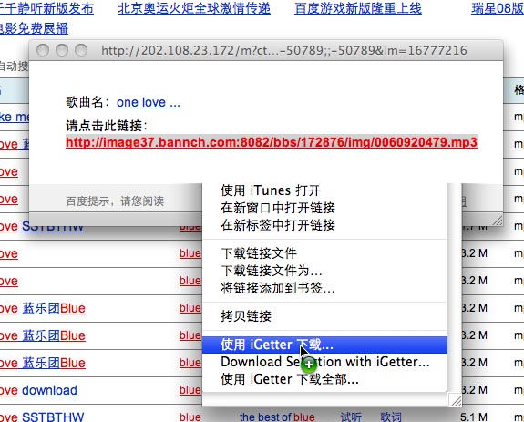Open 百度游戏新版隆重上线 top link
The image size is (524, 422).
point(358,8)
